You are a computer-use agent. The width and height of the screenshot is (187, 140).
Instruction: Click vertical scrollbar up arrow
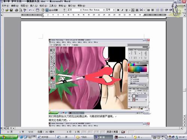(184, 15)
